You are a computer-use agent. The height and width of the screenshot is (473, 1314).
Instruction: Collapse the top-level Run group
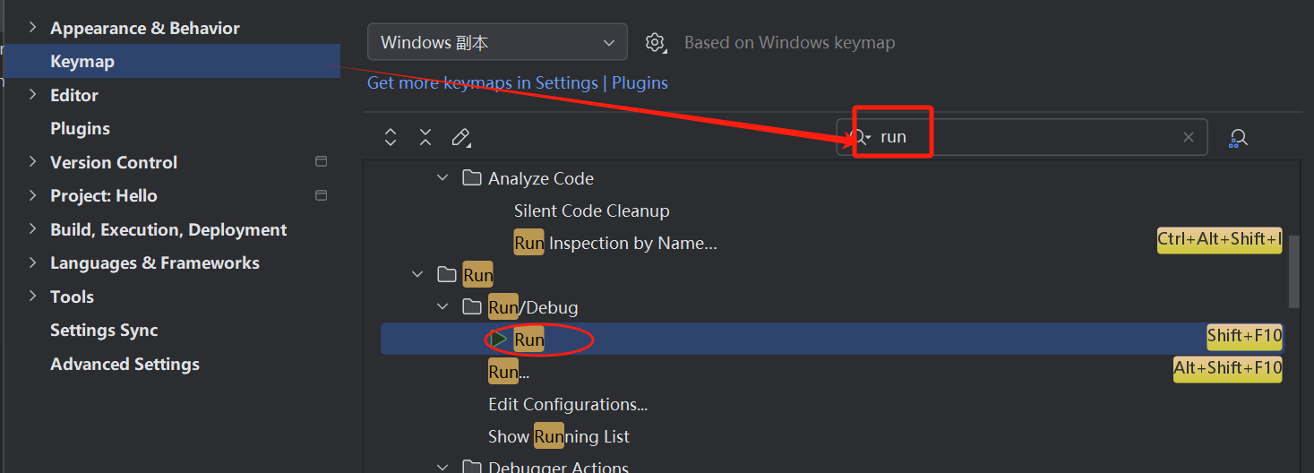point(417,275)
